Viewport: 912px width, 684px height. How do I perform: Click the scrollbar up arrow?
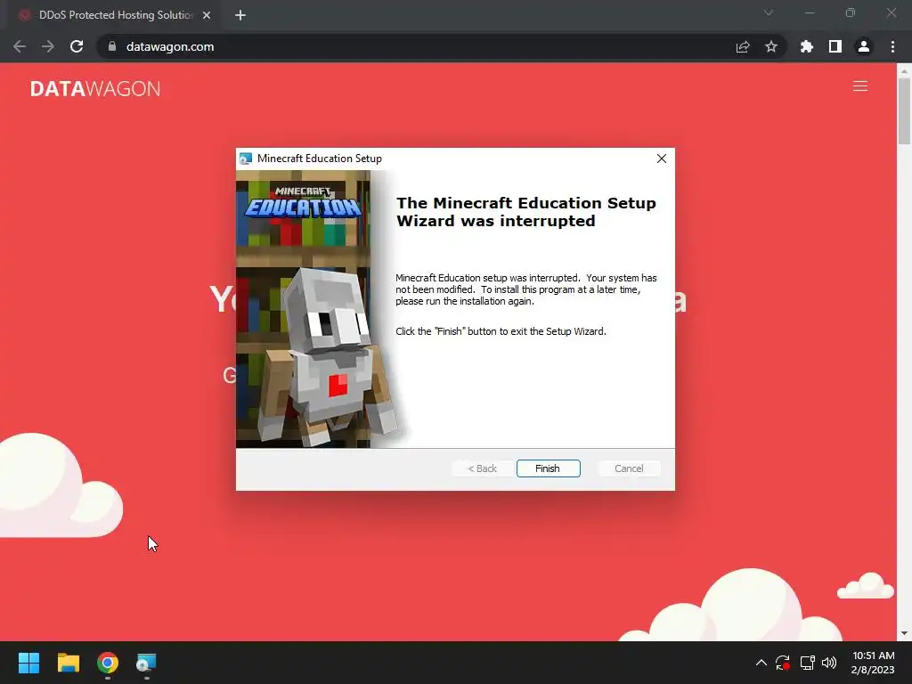tap(904, 70)
